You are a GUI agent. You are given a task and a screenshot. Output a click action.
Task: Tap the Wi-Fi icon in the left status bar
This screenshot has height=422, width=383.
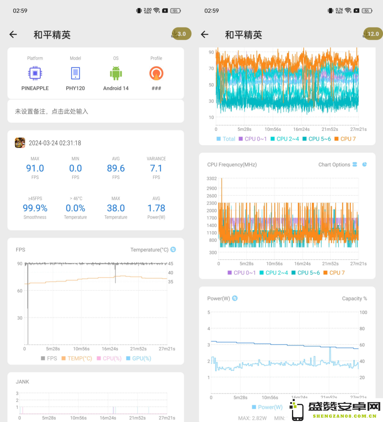coord(156,11)
